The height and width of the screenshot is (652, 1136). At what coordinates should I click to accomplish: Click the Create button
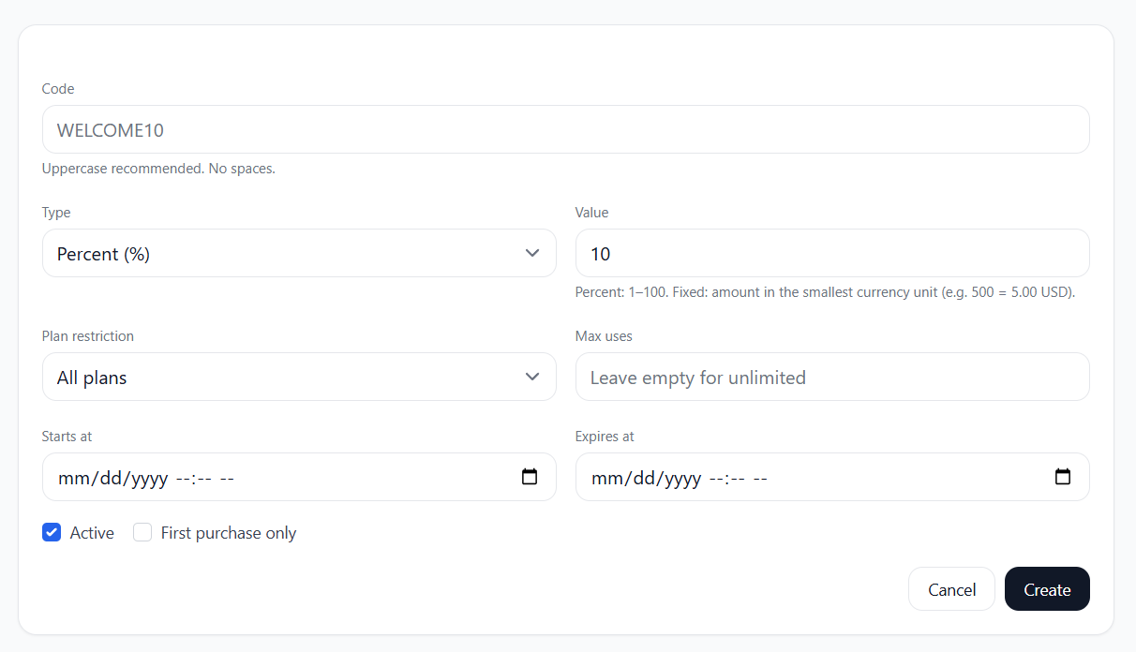tap(1047, 589)
